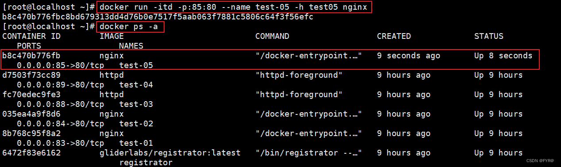Click the gliderlabs/registrator:latest image name

[x=170, y=153]
